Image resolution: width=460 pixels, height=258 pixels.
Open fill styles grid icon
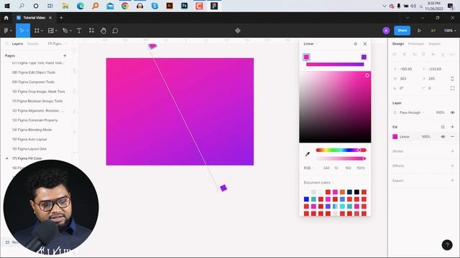click(443, 127)
